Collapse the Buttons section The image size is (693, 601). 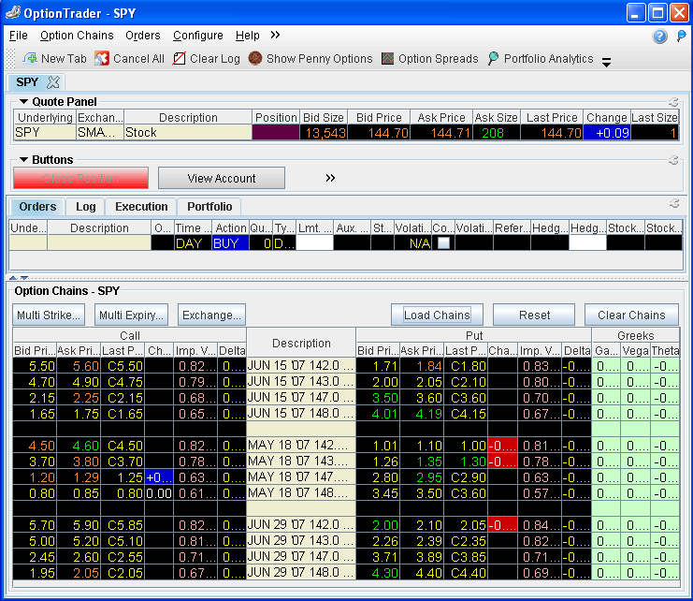coord(23,160)
